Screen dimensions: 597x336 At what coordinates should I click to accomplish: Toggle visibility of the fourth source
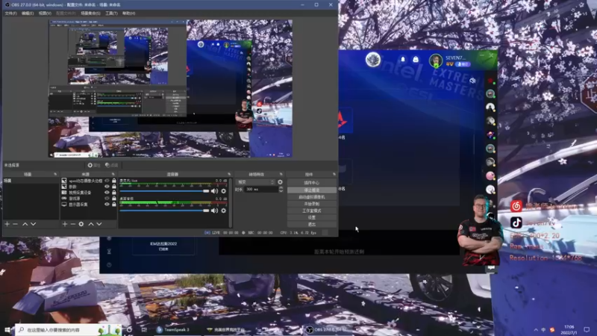(107, 199)
